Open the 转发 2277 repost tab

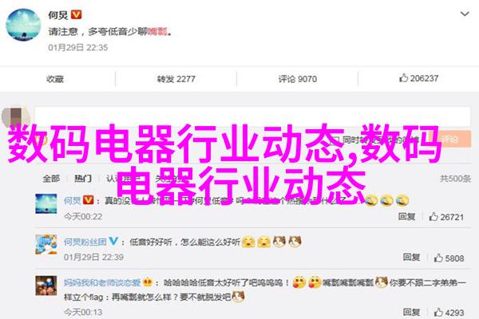pos(176,79)
